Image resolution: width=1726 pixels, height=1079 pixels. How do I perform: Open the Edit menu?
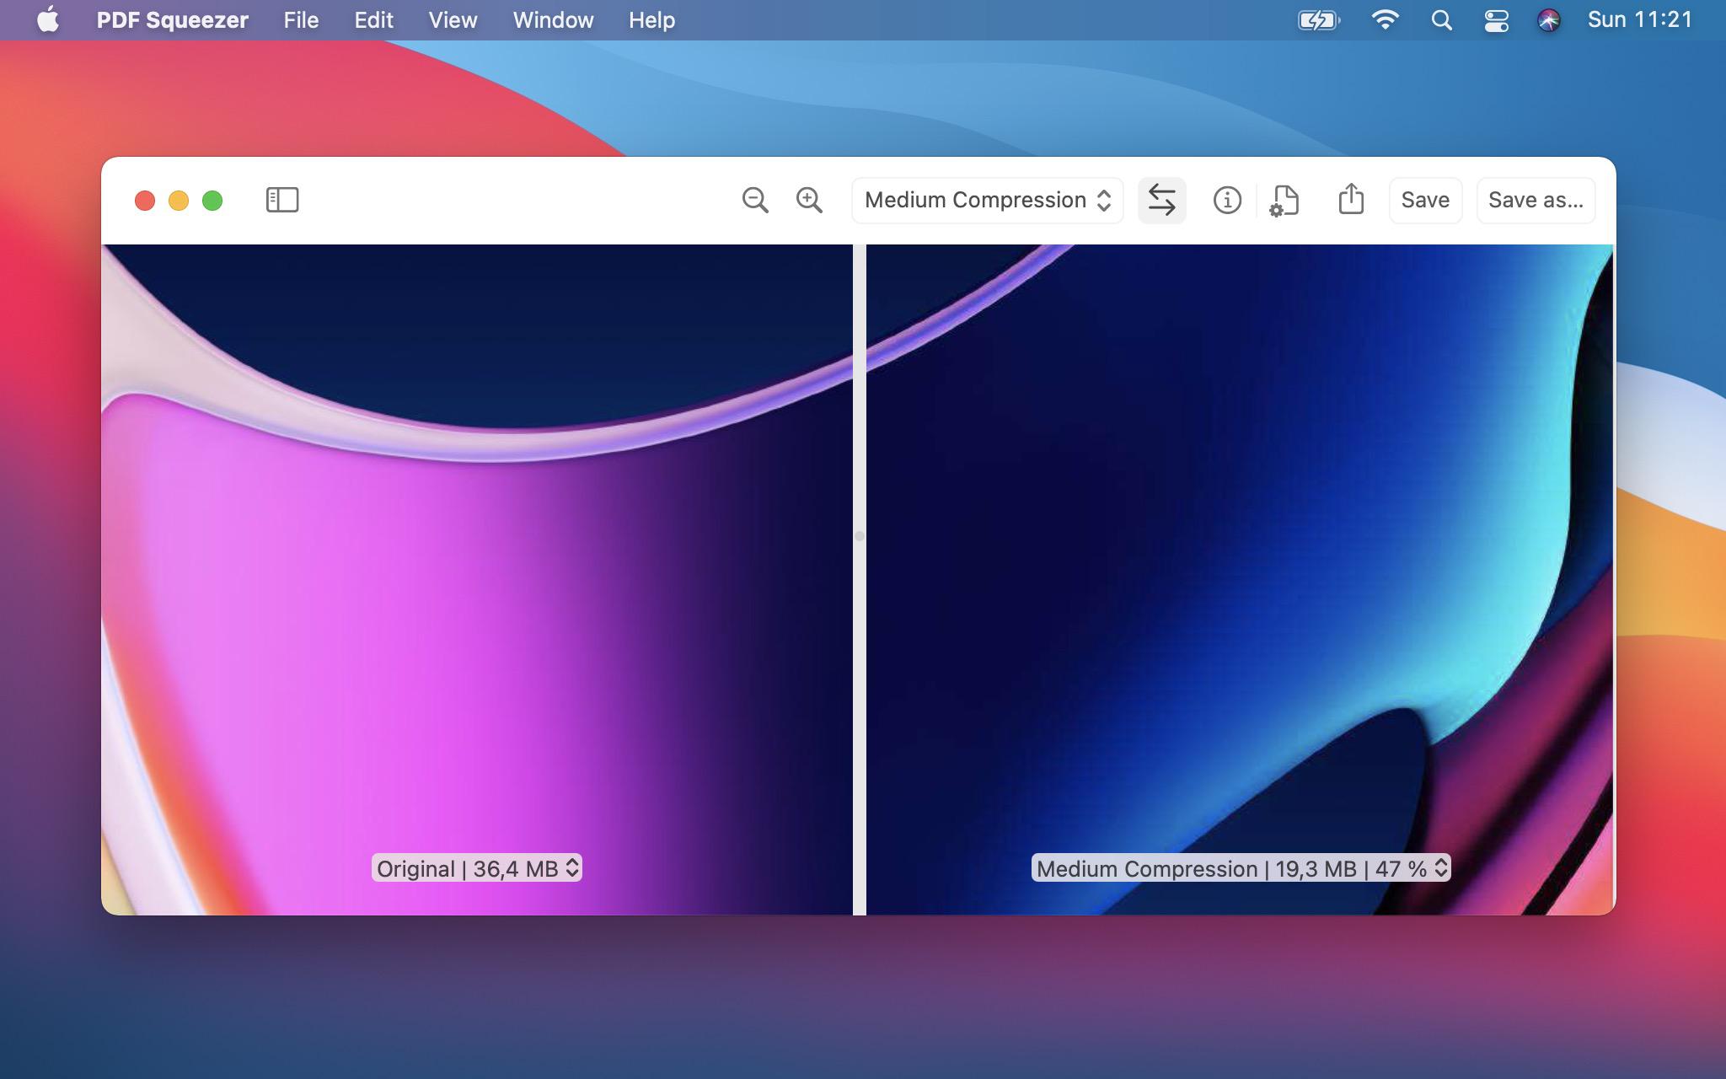point(373,20)
